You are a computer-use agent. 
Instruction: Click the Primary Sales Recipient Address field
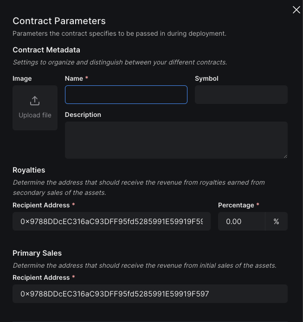coord(150,294)
